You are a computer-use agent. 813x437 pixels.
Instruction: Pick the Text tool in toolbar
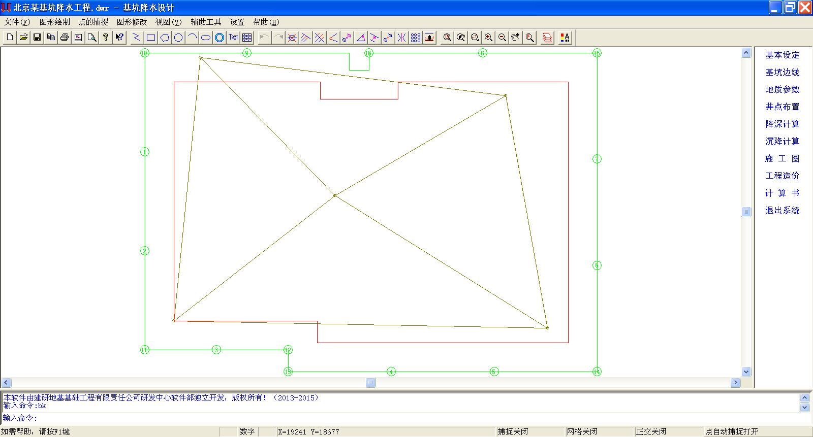233,38
